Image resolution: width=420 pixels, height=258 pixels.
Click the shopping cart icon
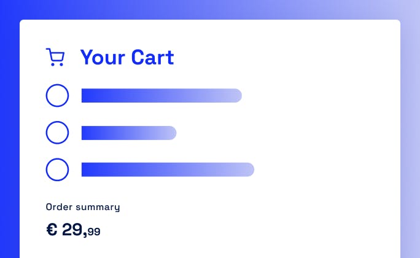[x=55, y=57]
